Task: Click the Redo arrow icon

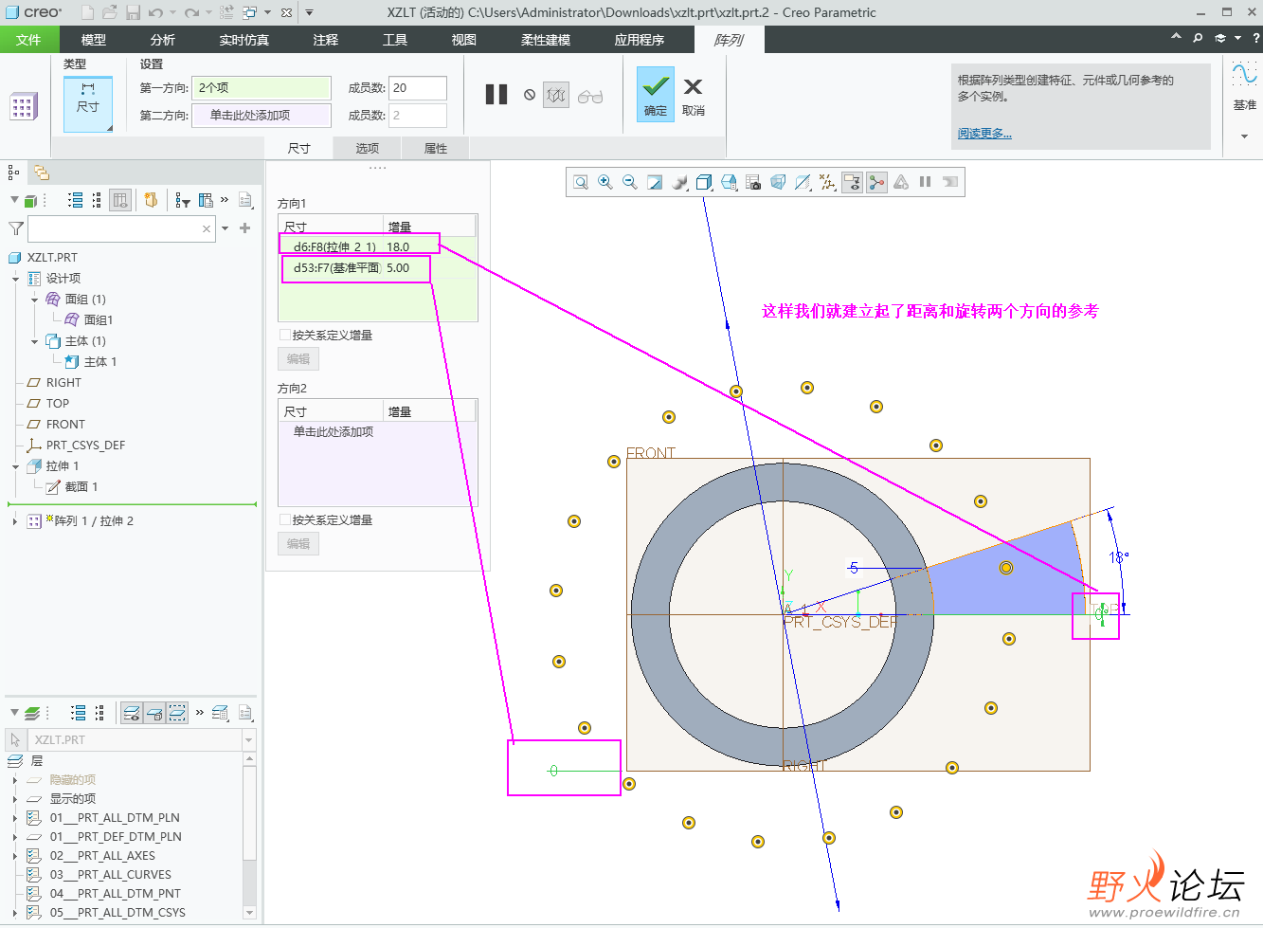Action: 192,12
